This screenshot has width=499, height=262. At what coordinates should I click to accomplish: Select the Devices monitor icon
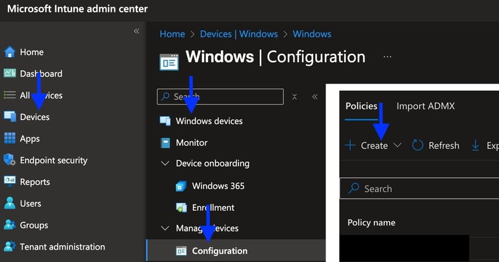coord(10,117)
